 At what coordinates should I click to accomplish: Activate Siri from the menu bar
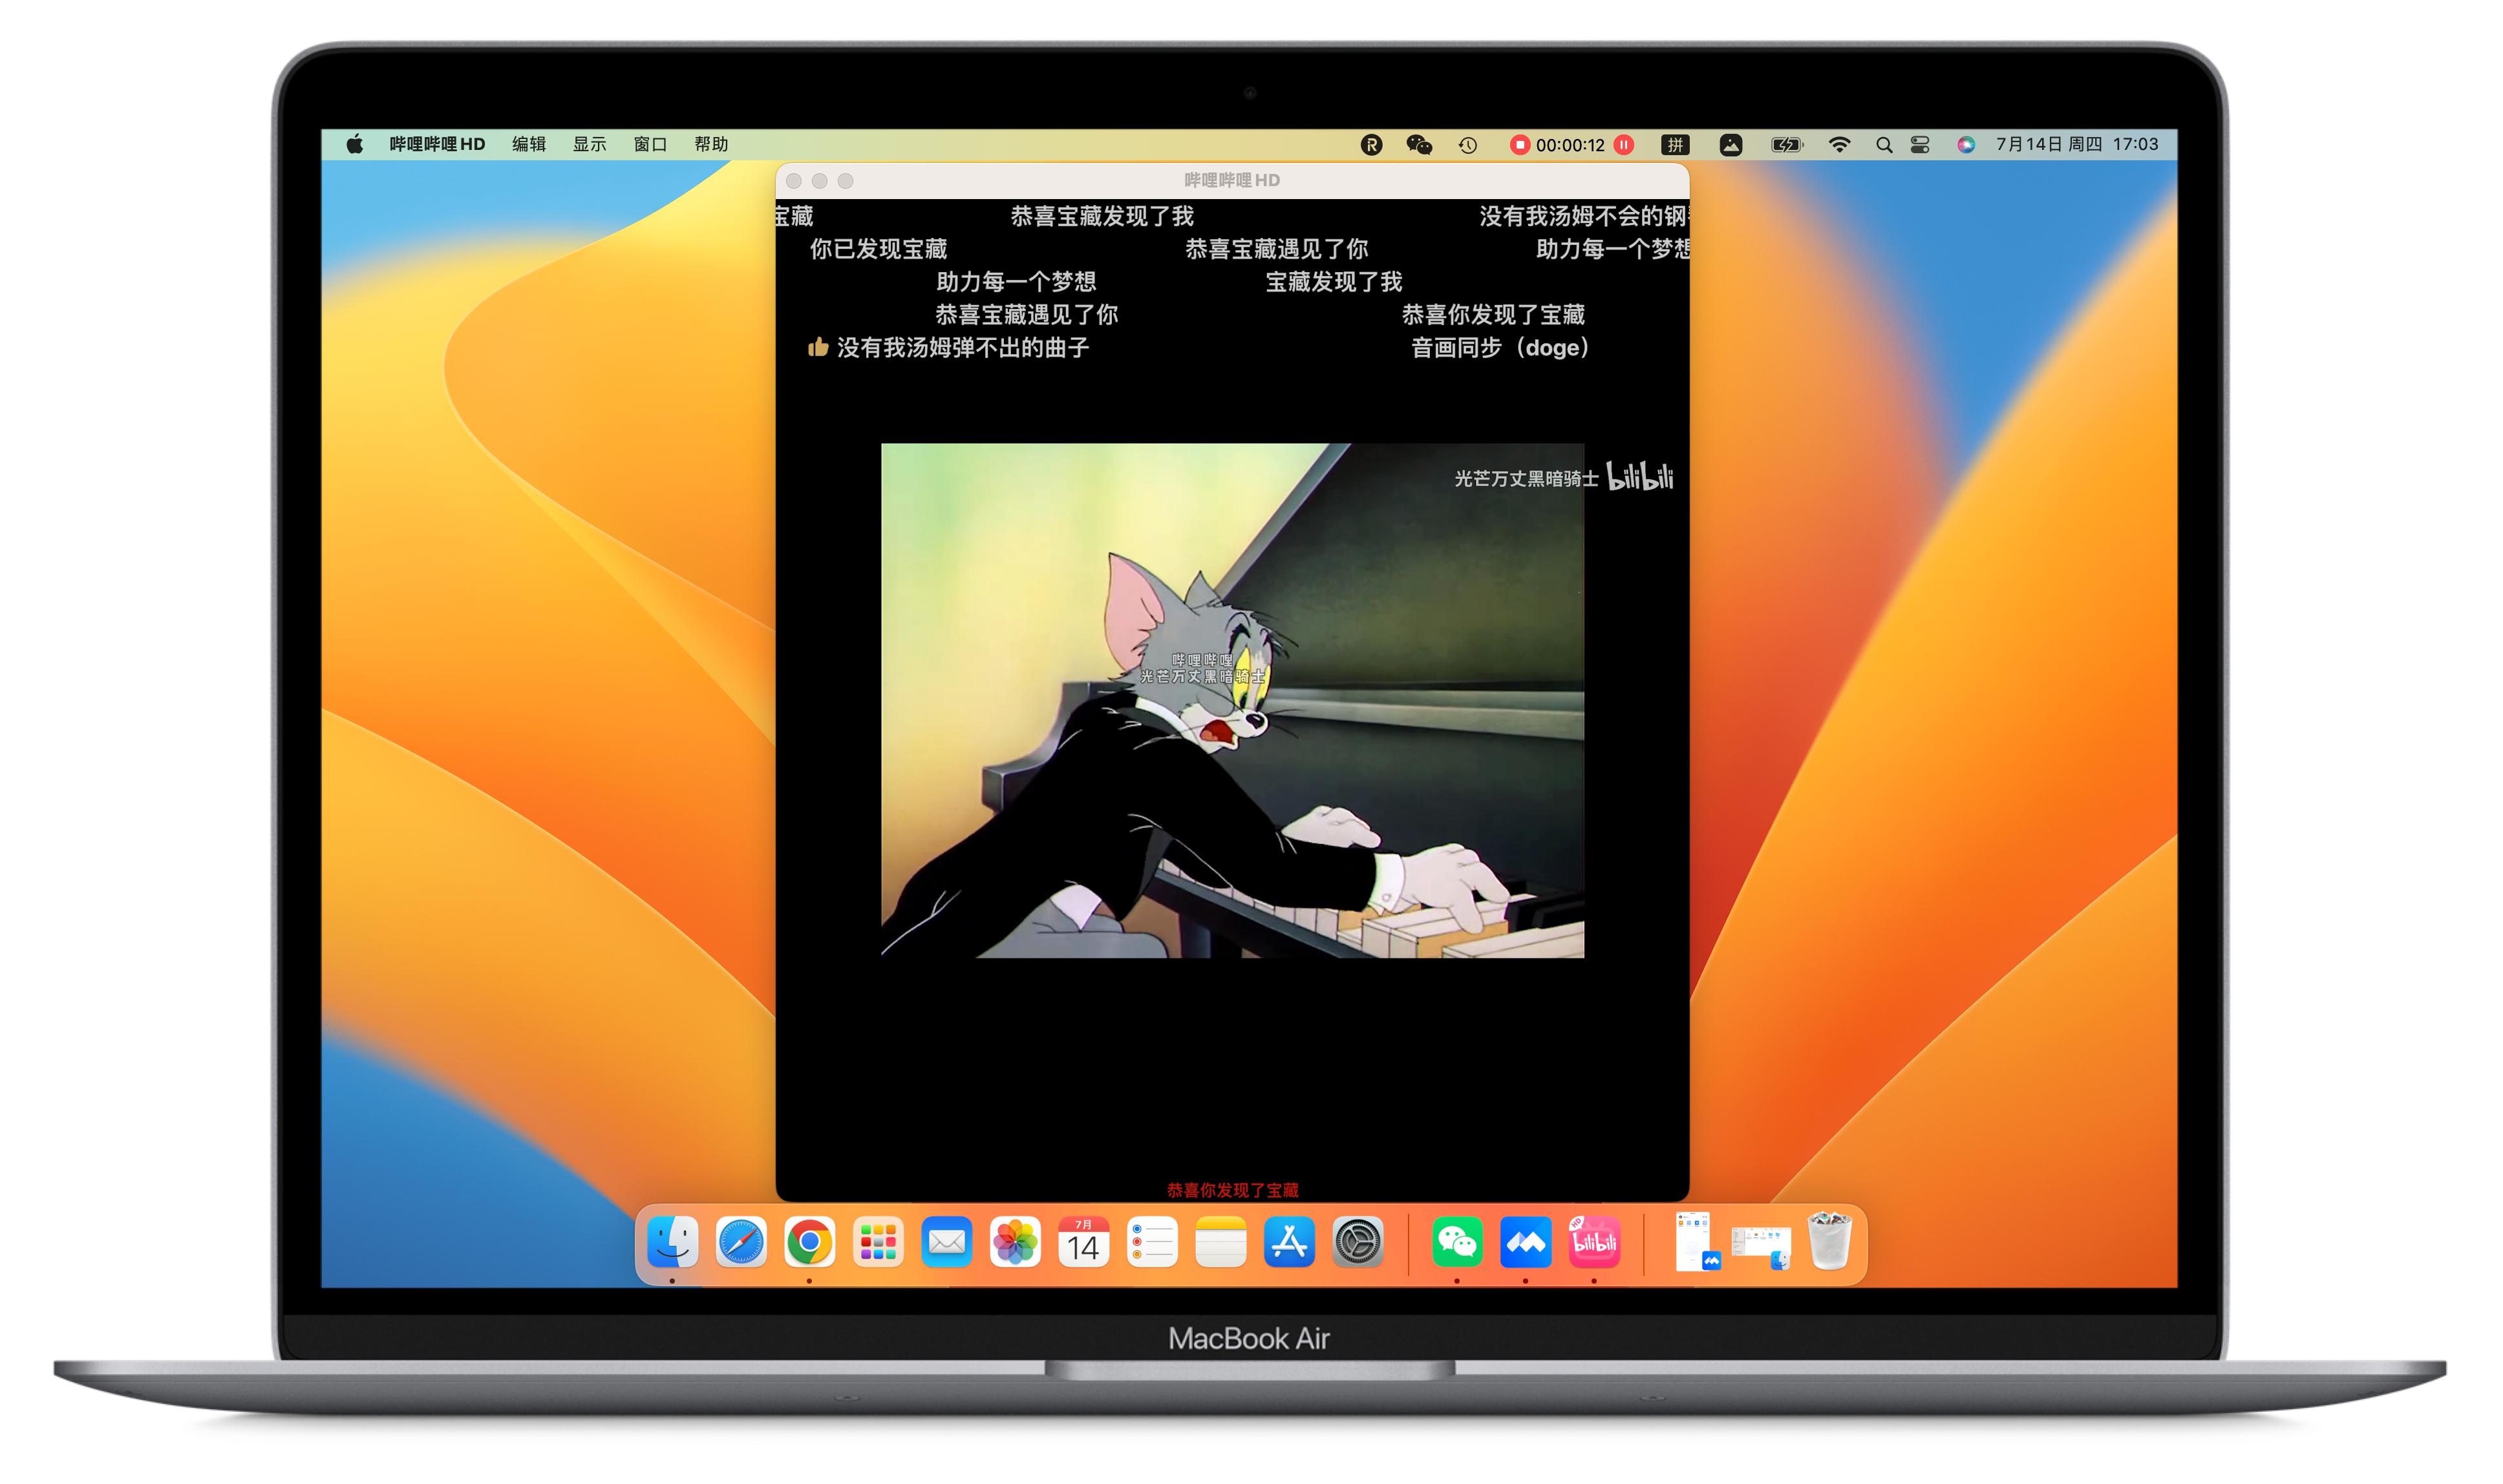pos(1966,145)
